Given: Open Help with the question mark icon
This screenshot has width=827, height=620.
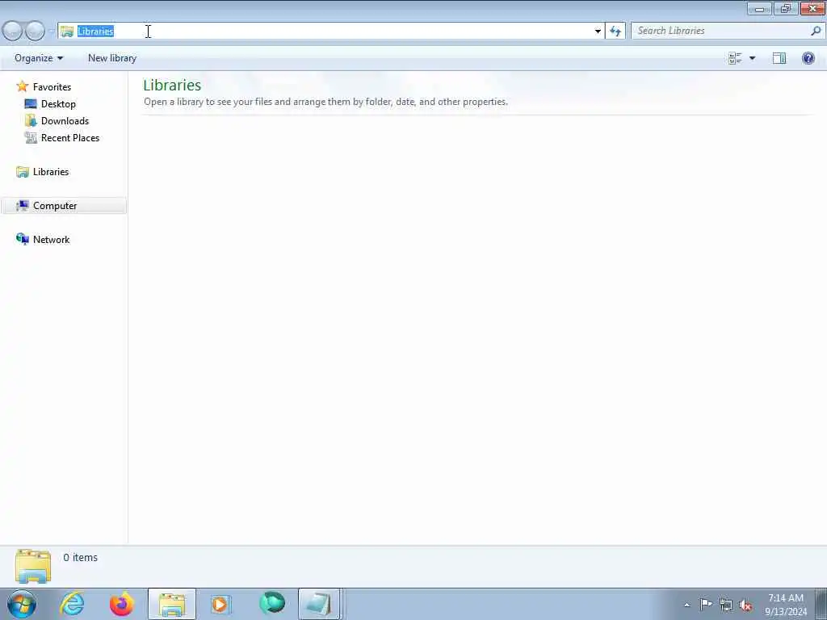Looking at the screenshot, I should click(808, 58).
